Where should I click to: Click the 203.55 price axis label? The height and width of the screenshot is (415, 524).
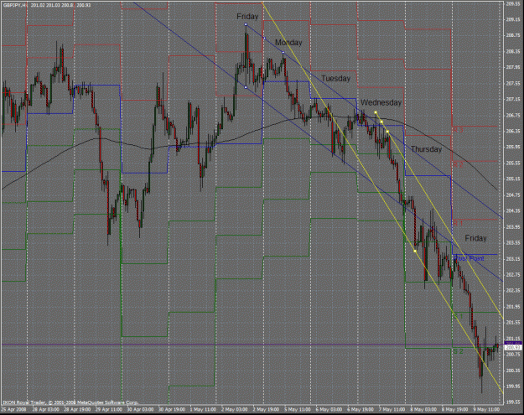click(x=512, y=242)
